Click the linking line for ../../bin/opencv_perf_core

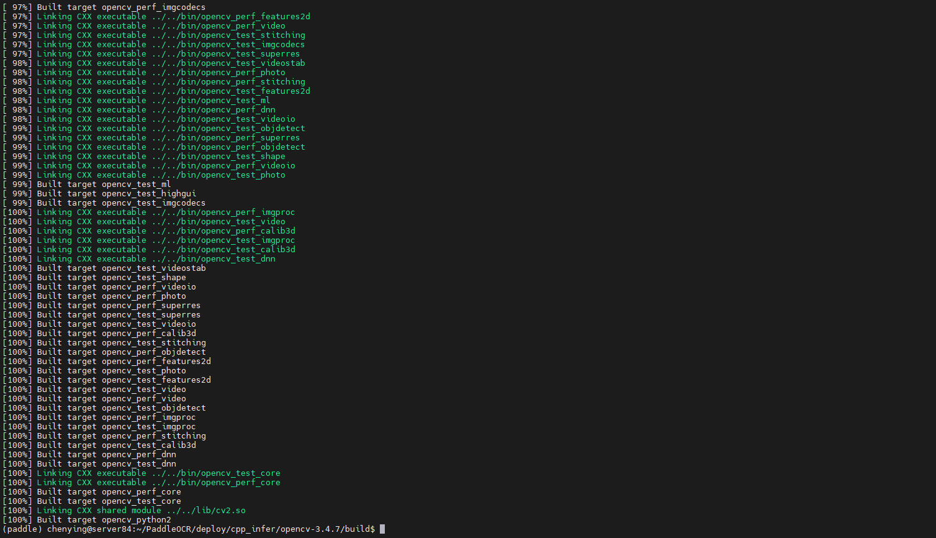point(142,483)
